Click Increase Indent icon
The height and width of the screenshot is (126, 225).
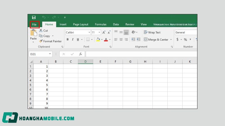tap(138, 39)
